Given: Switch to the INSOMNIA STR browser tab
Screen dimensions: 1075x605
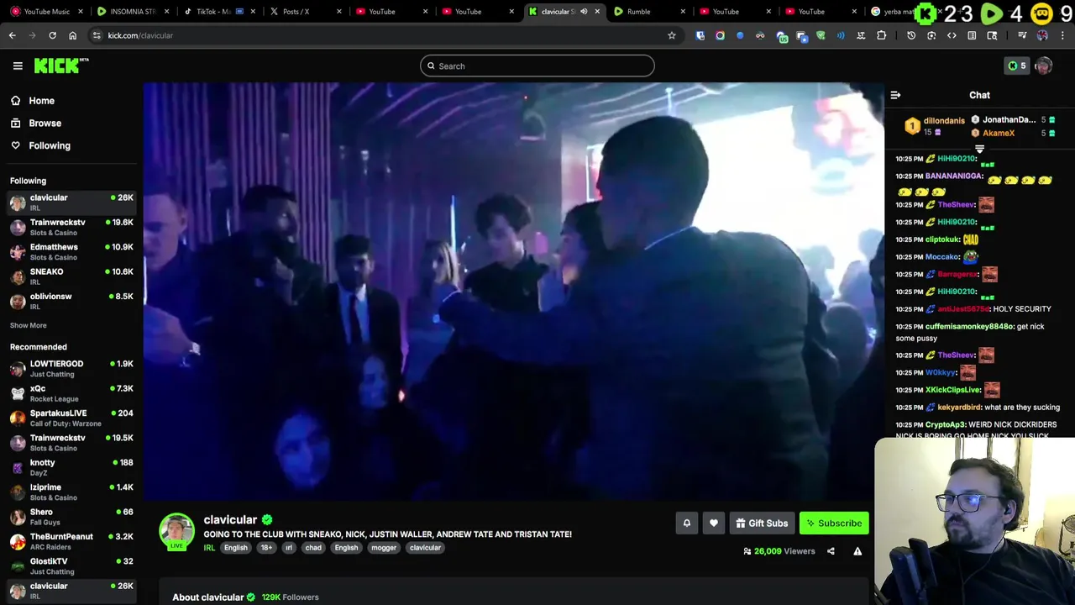Looking at the screenshot, I should point(133,12).
